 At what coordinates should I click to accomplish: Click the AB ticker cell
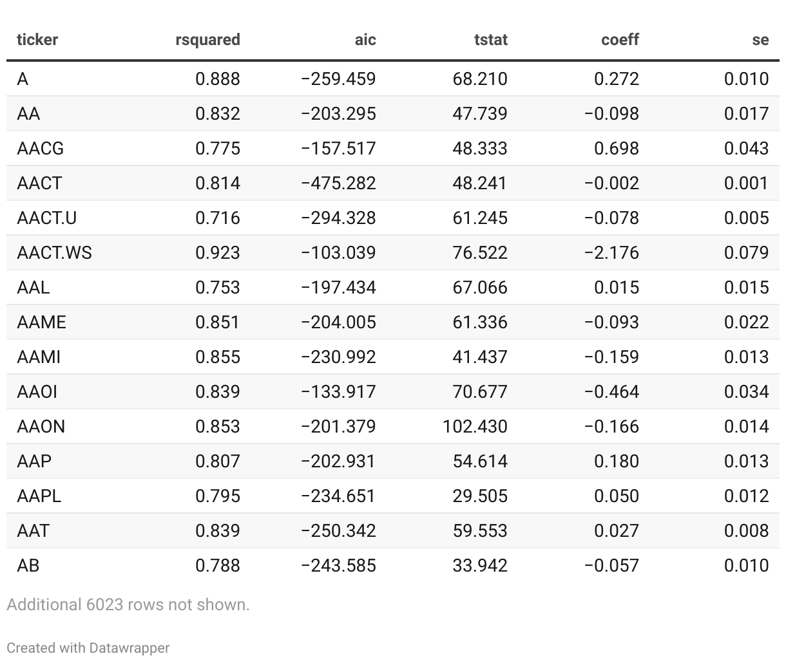28,566
